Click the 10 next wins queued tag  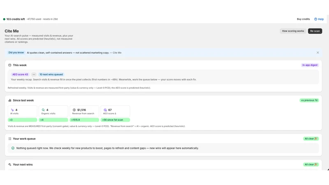pyautogui.click(x=51, y=74)
